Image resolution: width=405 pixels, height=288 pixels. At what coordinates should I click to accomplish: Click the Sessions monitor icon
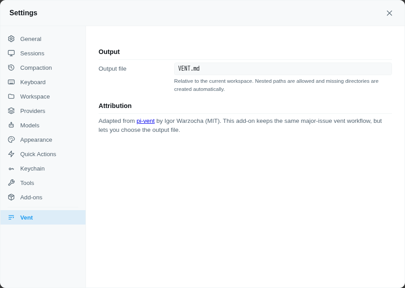coord(11,53)
